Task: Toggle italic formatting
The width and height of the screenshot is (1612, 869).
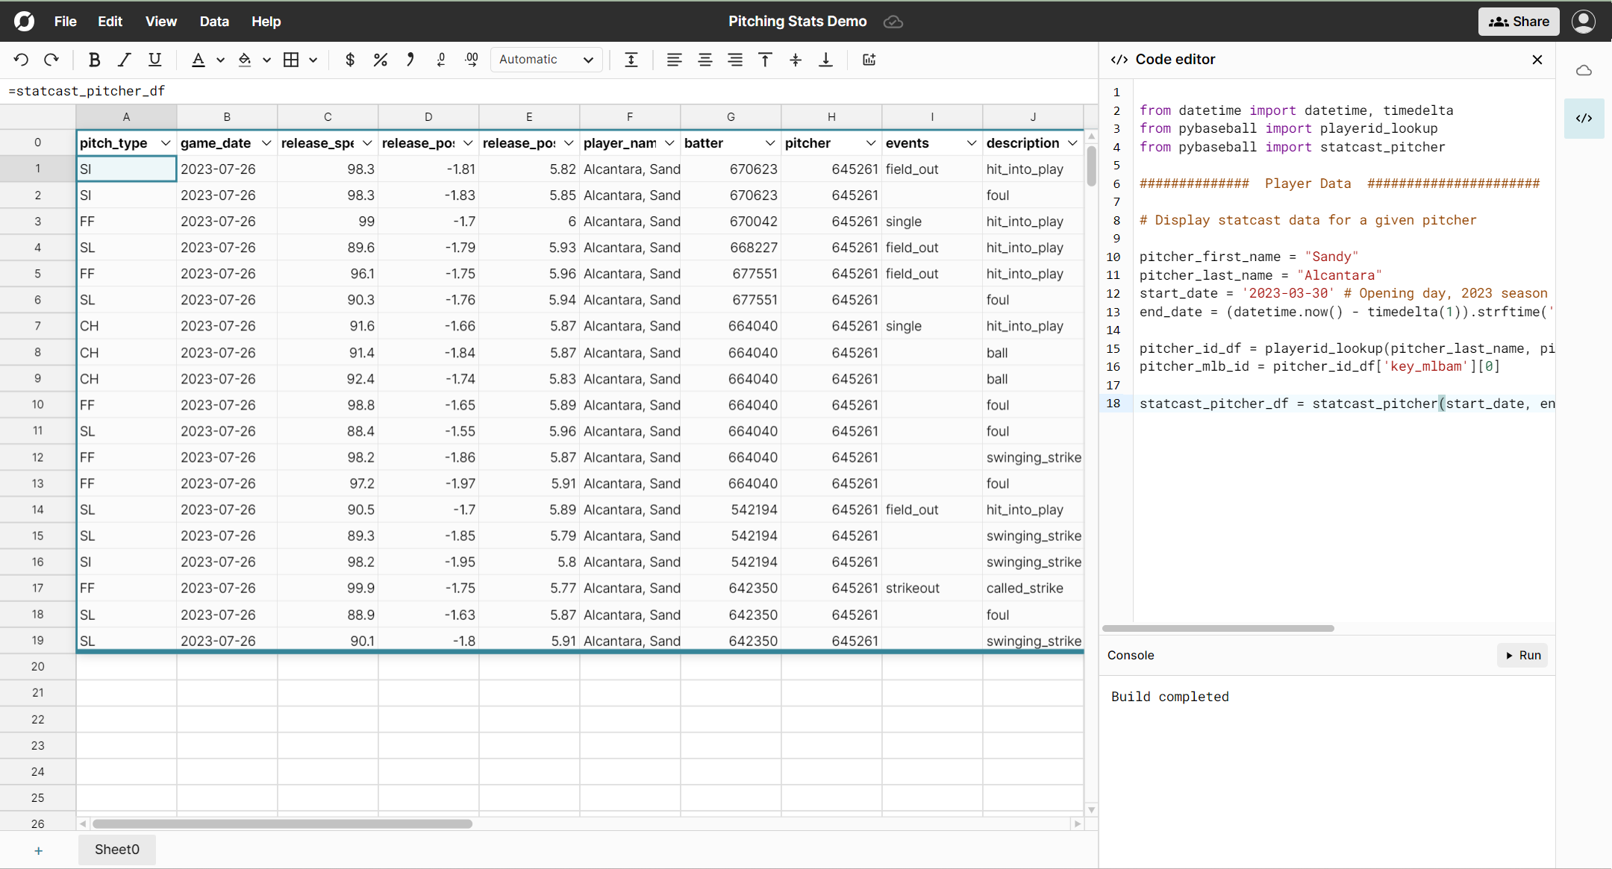Action: pyautogui.click(x=124, y=60)
